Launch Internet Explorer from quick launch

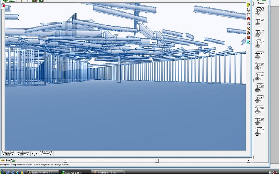pos(17,172)
